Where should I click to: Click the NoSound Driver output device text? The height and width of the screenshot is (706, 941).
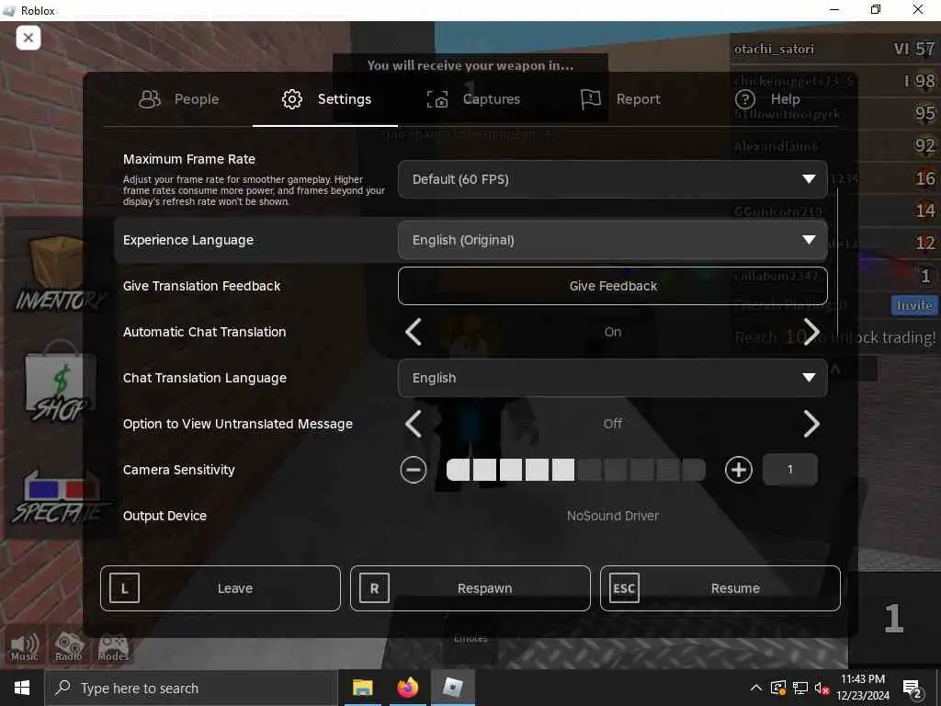pos(613,516)
